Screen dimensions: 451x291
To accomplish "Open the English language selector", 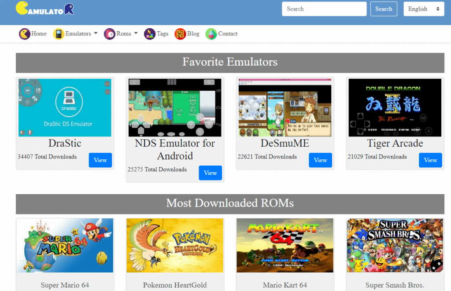I will tap(423, 9).
